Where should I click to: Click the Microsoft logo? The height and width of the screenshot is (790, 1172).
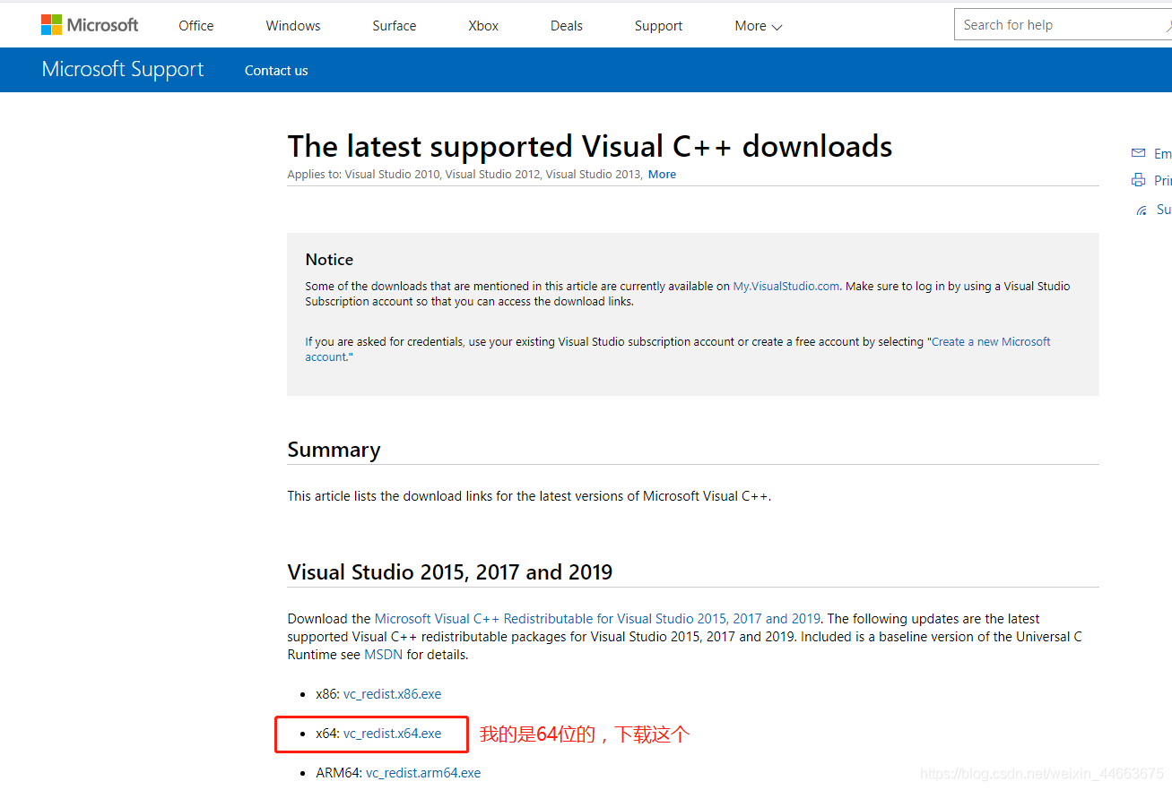point(90,25)
